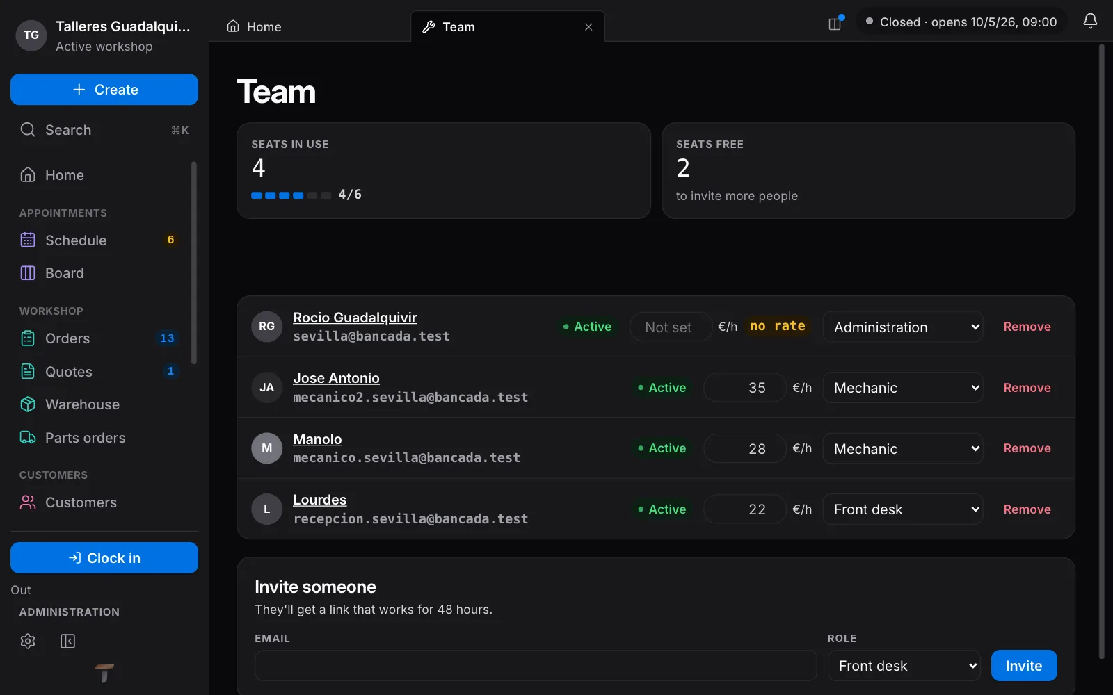This screenshot has width=1113, height=695.
Task: Remove Manolo from the team
Action: pyautogui.click(x=1027, y=448)
